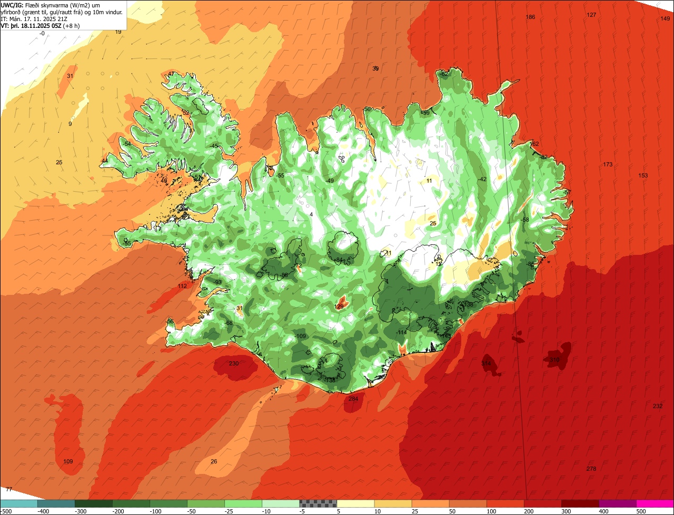Screen dimensions: 674x515
Task: Click the flux value 44 off Westfjords
Action: tap(105, 161)
